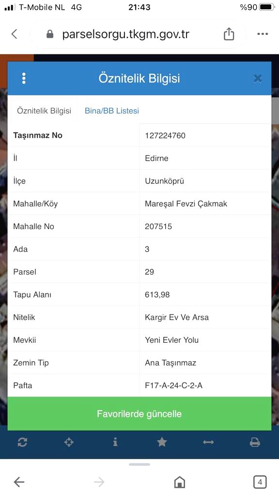Screen dimensions: 279x497
Task: Tap the parselsorgu.tkgm.gov.tr address bar
Action: point(126,34)
